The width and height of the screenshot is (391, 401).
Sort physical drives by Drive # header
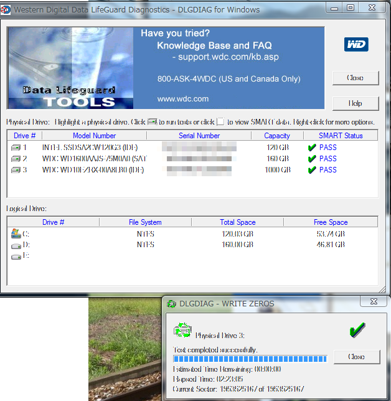coord(24,136)
